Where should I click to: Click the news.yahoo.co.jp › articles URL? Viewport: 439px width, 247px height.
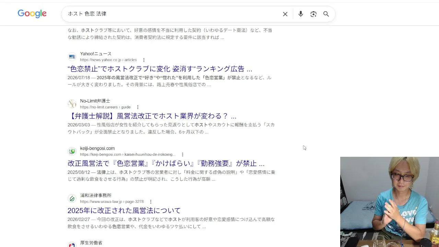108,60
